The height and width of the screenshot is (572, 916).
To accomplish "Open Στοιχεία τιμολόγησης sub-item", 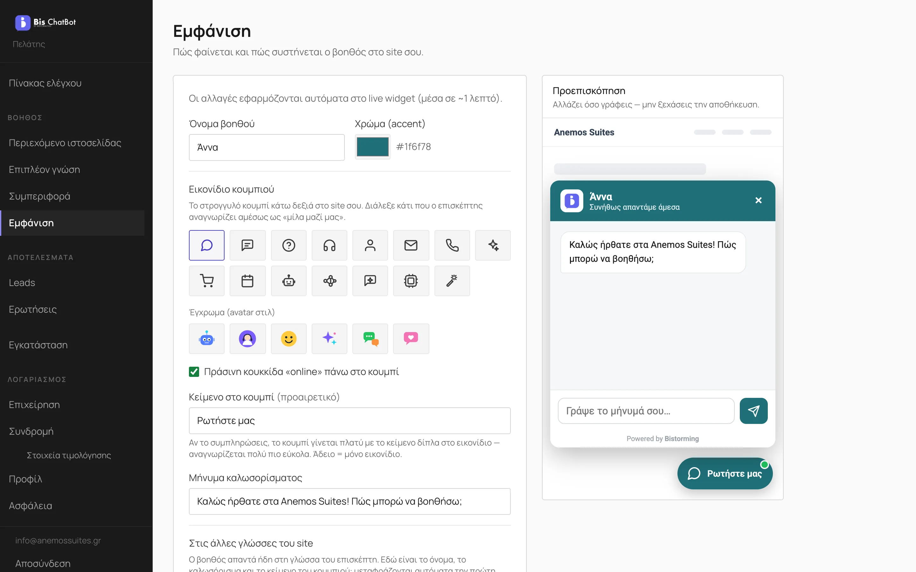I will [68, 455].
